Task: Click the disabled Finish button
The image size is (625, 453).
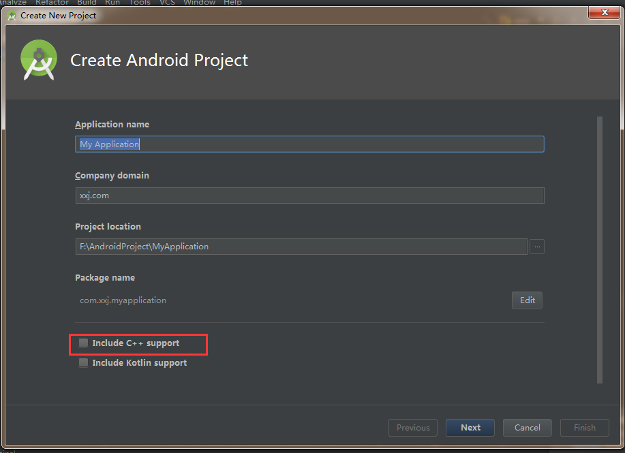Action: pos(584,428)
